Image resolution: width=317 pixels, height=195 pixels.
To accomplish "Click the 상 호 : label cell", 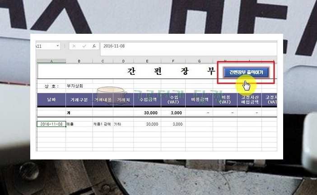I will coord(51,86).
